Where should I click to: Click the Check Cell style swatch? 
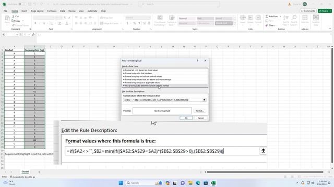pyautogui.click(x=224, y=23)
